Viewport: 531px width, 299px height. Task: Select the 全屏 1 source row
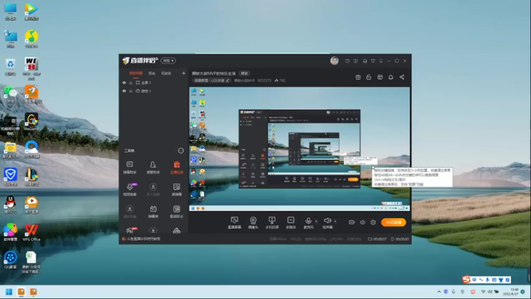[x=154, y=82]
